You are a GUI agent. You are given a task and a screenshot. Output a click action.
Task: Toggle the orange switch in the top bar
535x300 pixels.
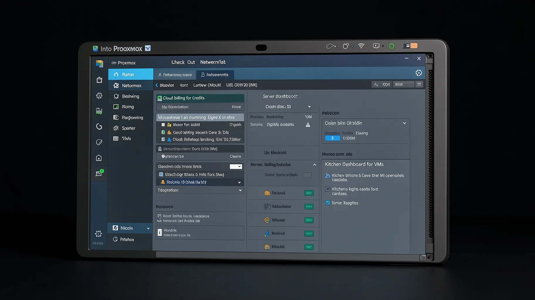(410, 46)
